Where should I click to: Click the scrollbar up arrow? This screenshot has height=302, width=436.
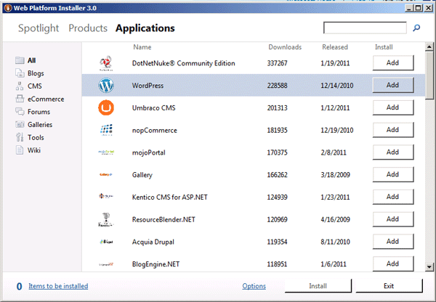[x=429, y=46]
